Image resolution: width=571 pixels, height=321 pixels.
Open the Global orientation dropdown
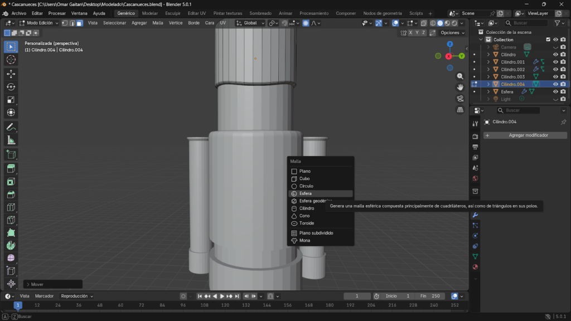[x=249, y=23]
